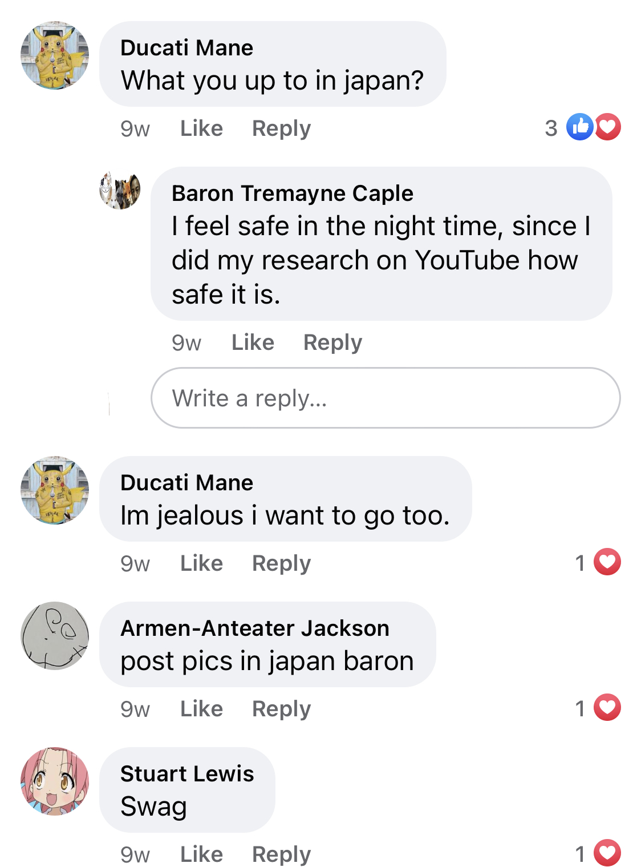View heart reaction on "Im jealous" comment

pos(607,562)
